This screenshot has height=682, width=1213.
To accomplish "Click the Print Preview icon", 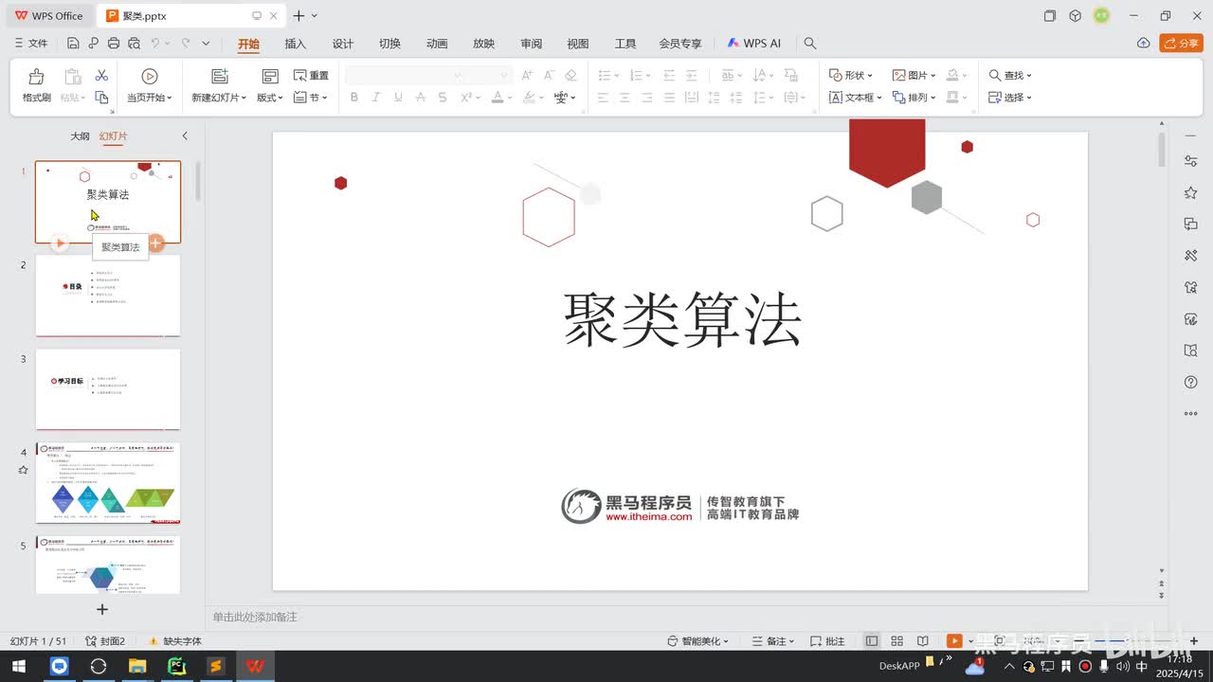I will (134, 44).
